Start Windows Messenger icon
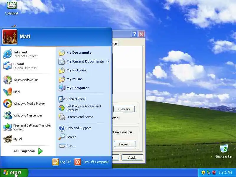The height and width of the screenshot is (177, 236). [x=7, y=115]
